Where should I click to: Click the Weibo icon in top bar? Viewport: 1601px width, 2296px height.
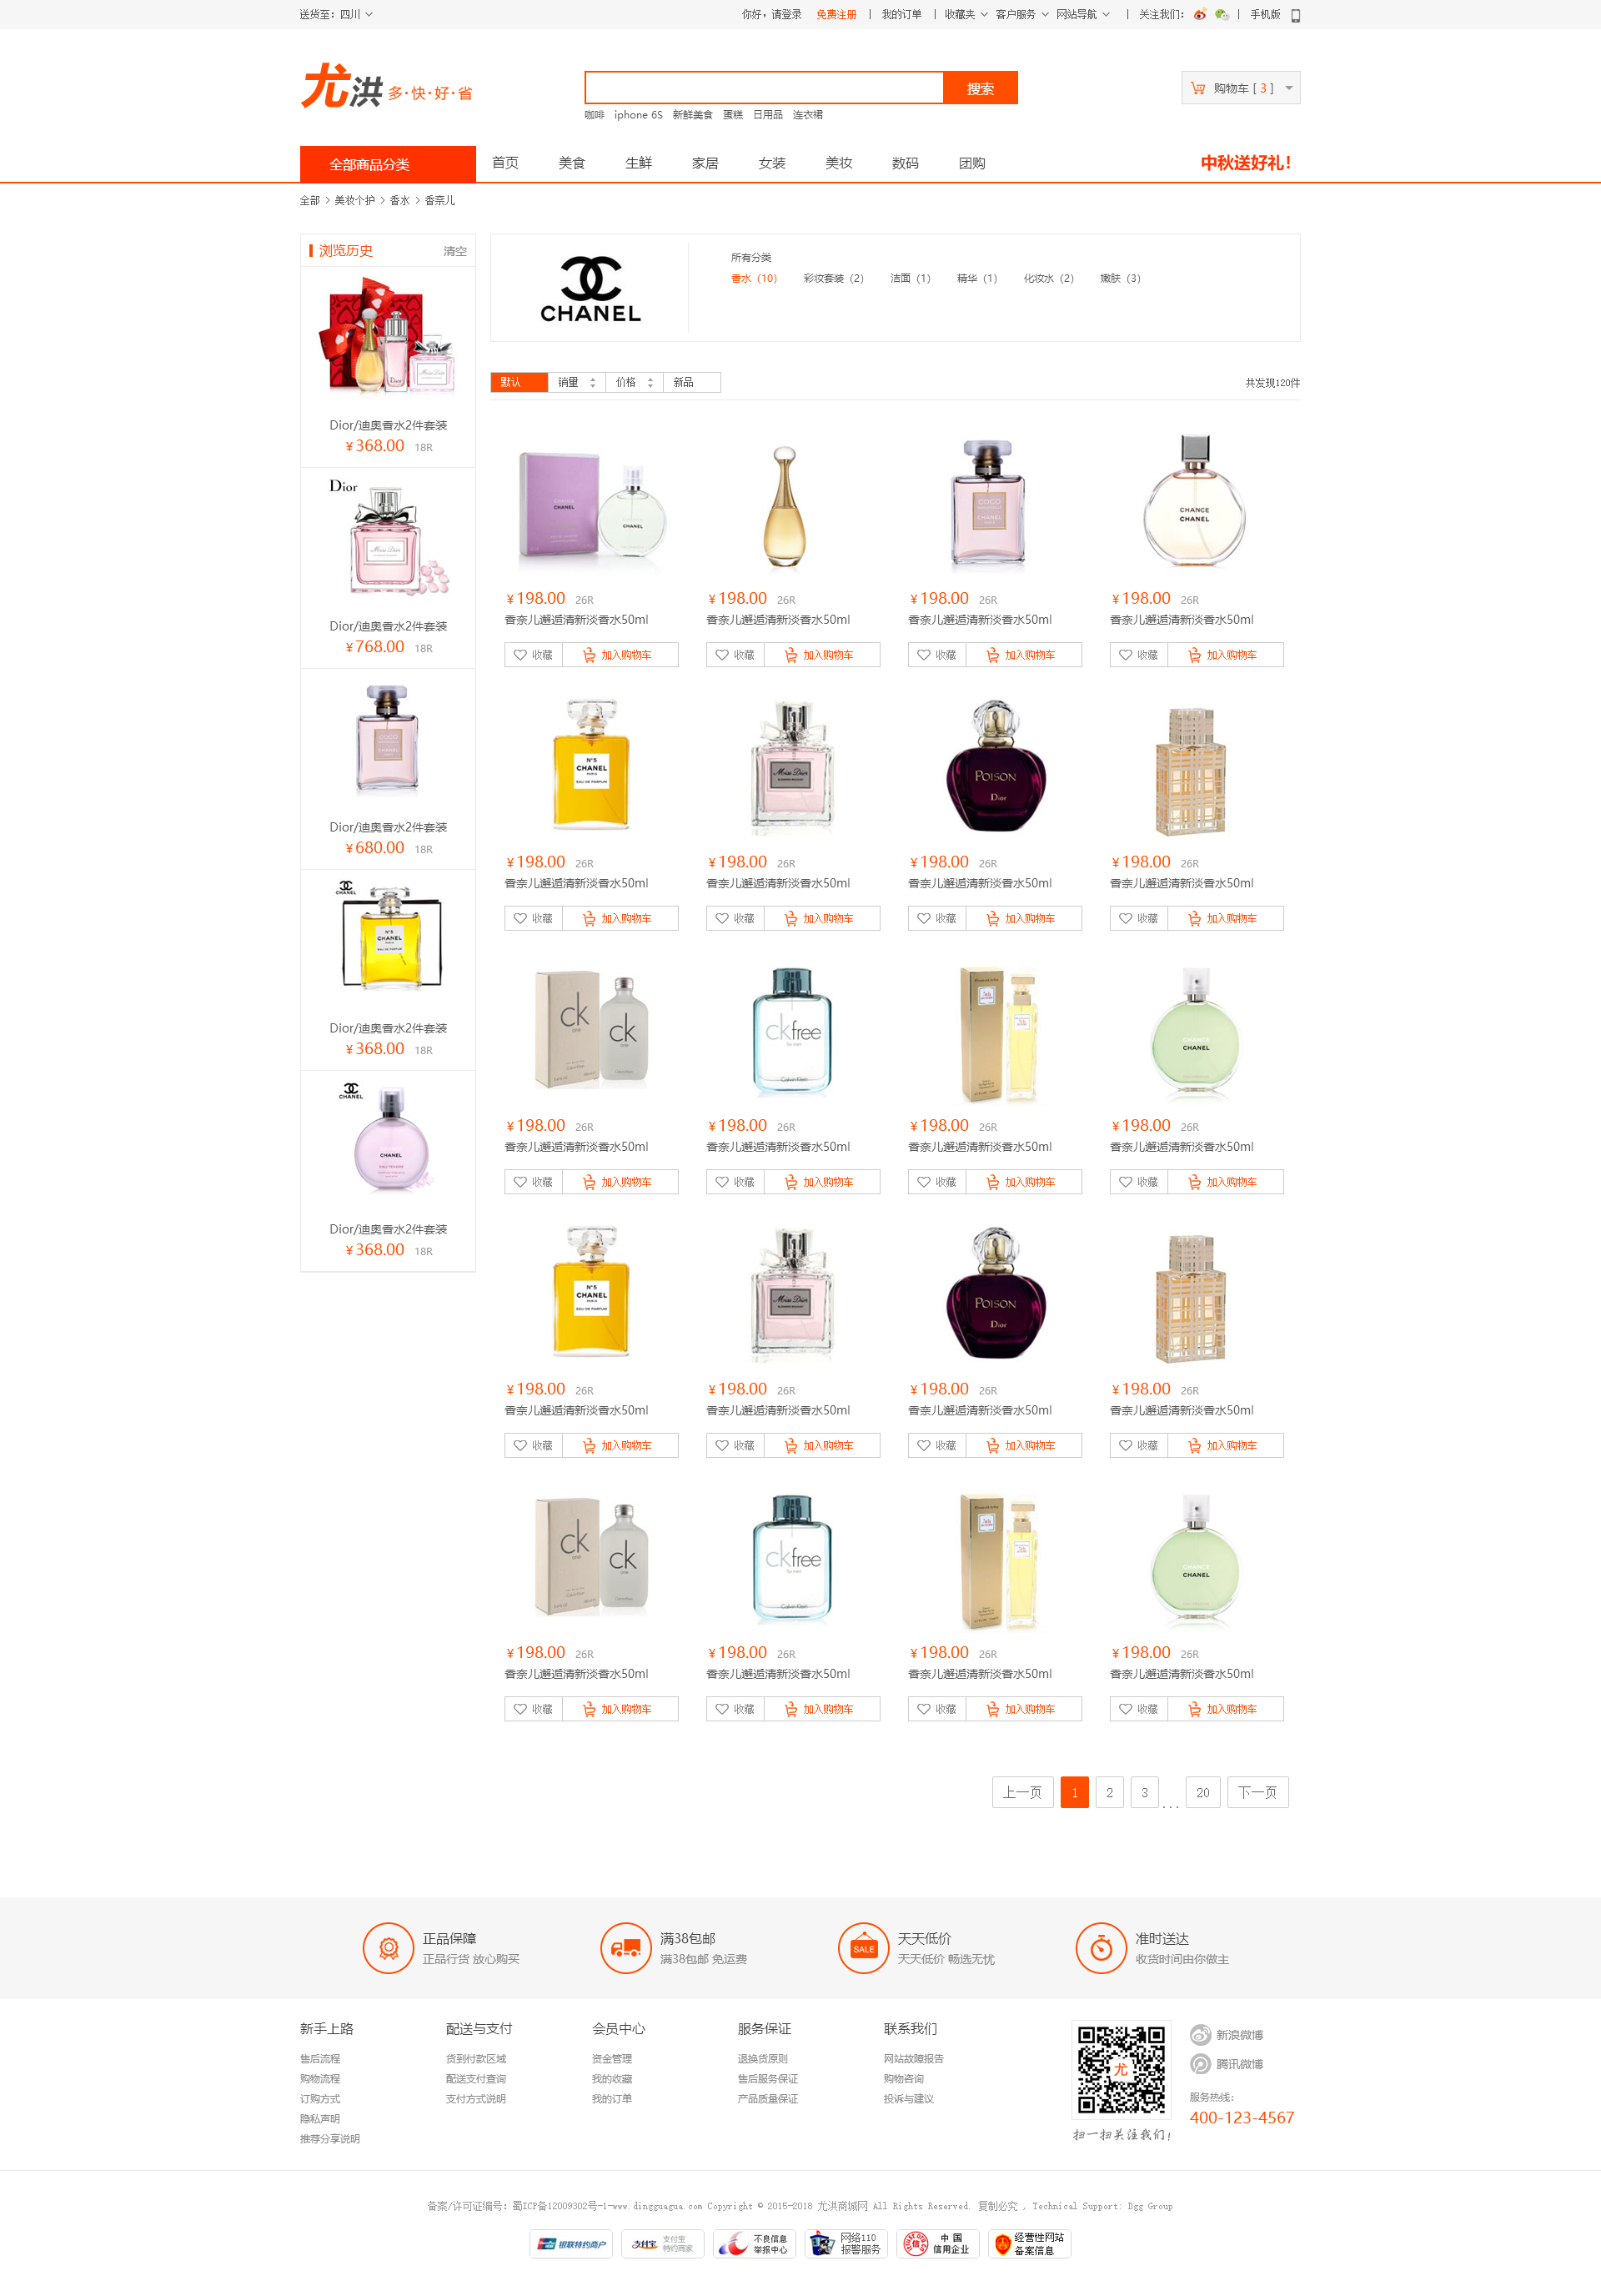click(x=1199, y=14)
